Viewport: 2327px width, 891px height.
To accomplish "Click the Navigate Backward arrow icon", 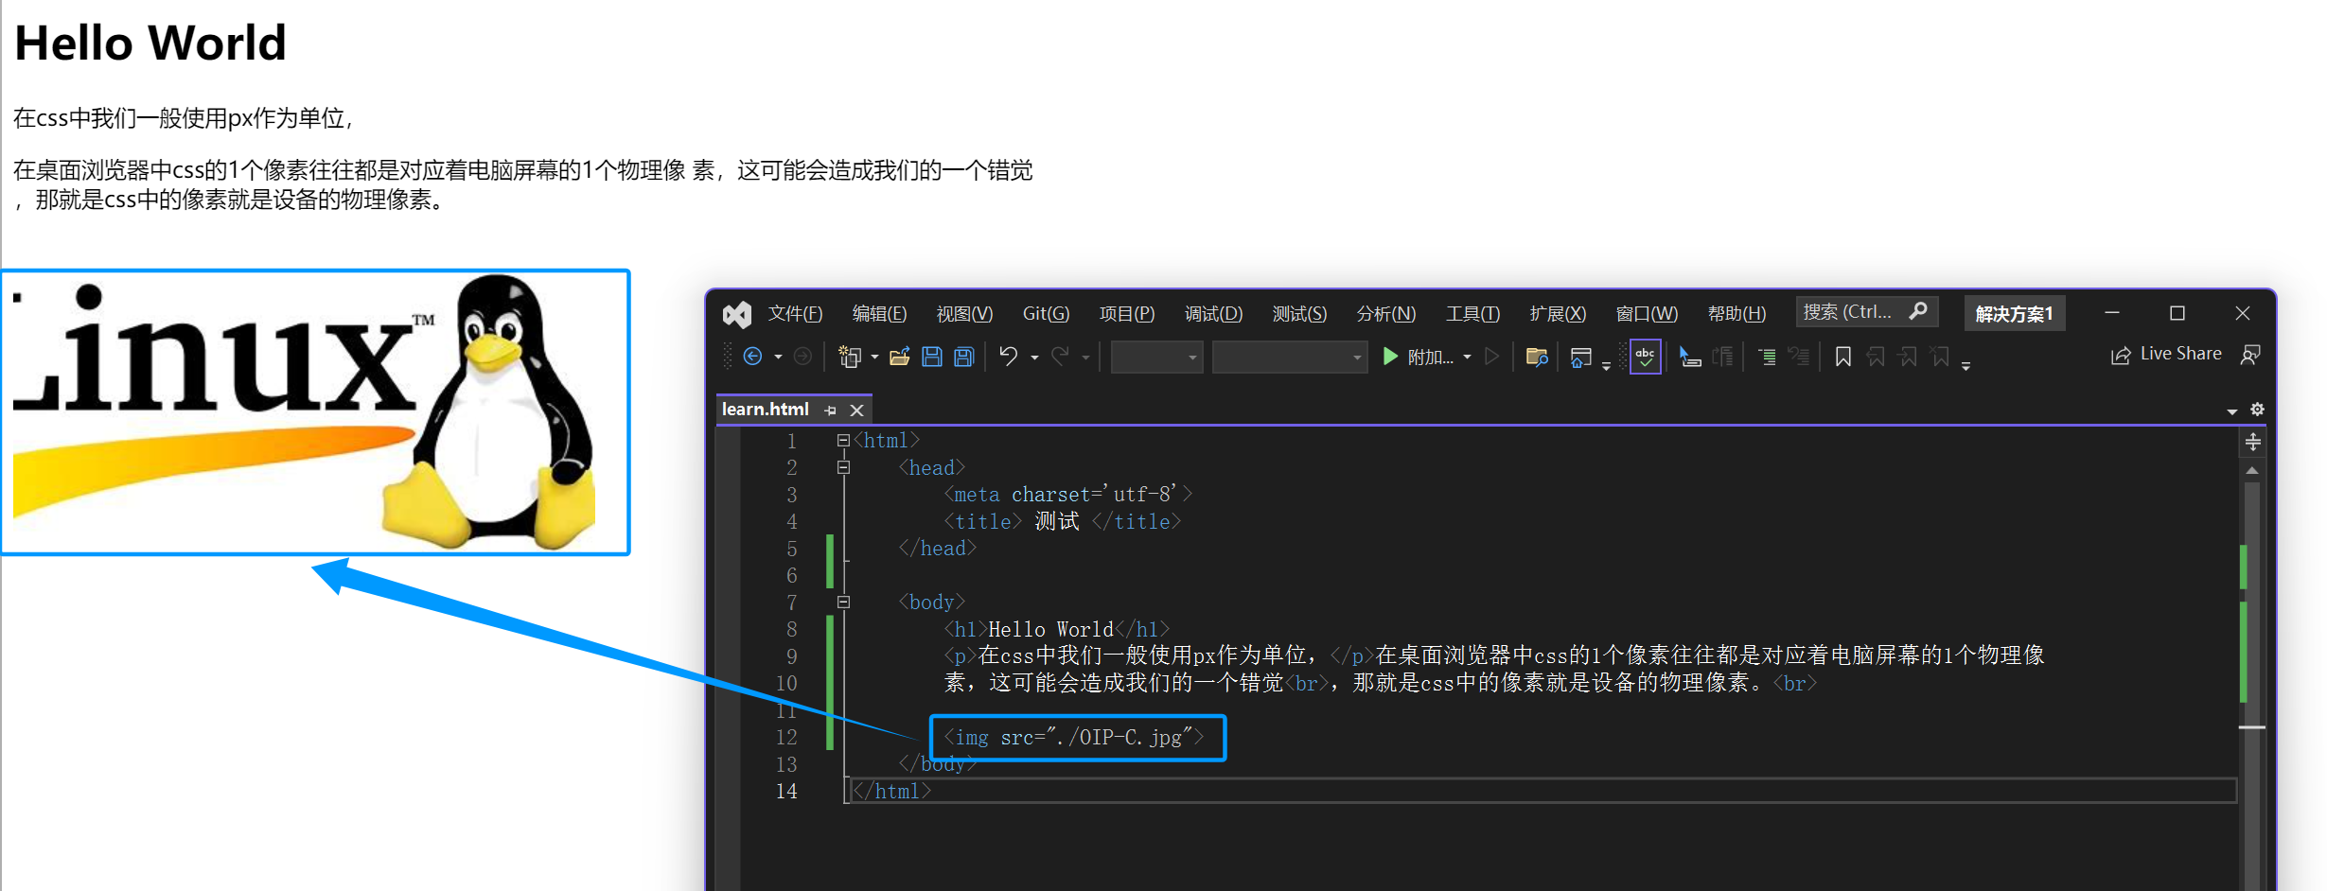I will (753, 357).
